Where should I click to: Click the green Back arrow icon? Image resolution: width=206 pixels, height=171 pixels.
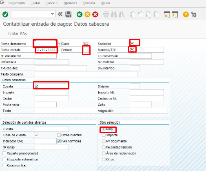(80, 14)
